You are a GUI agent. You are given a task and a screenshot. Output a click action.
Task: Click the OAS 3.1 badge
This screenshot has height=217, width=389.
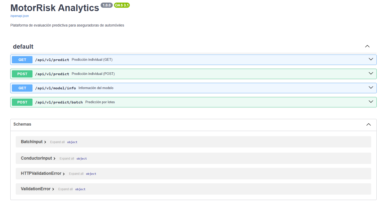tap(122, 5)
